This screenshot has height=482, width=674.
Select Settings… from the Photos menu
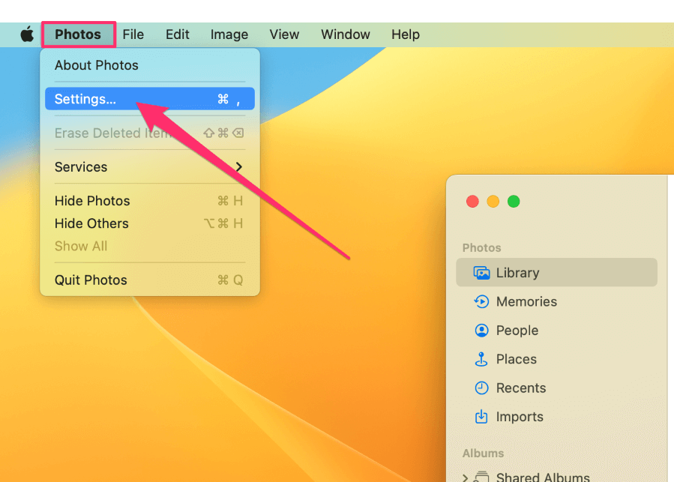[x=150, y=99]
